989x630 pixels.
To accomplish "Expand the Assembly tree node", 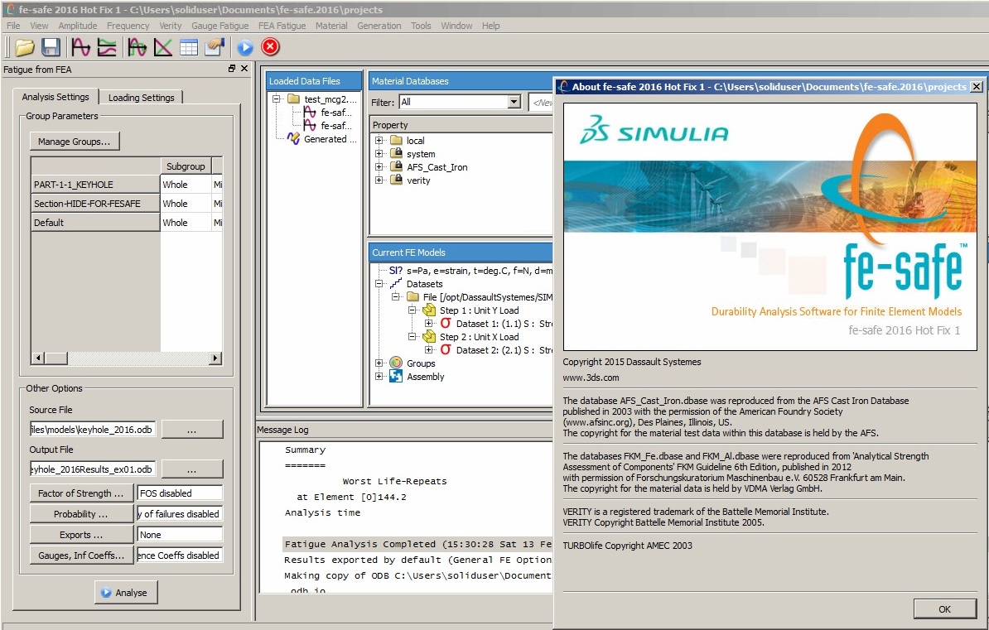I will pos(379,377).
